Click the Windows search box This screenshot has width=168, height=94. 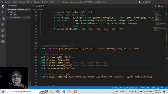(27, 92)
